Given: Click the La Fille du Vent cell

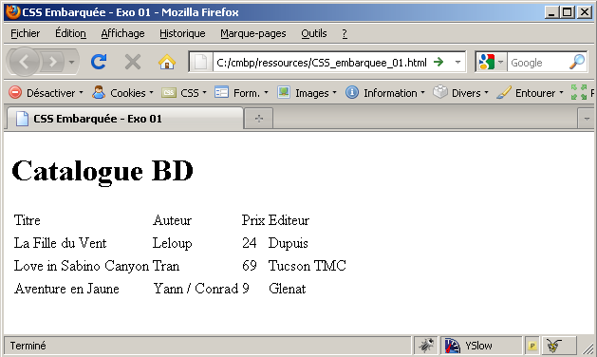Looking at the screenshot, I should click(60, 243).
